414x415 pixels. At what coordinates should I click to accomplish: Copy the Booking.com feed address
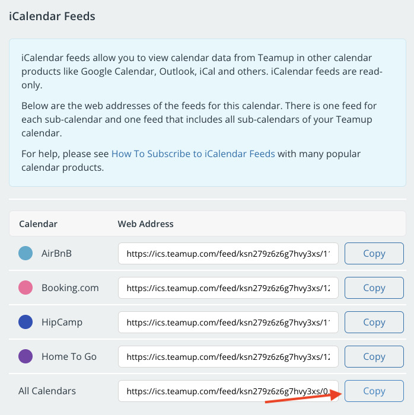click(374, 288)
